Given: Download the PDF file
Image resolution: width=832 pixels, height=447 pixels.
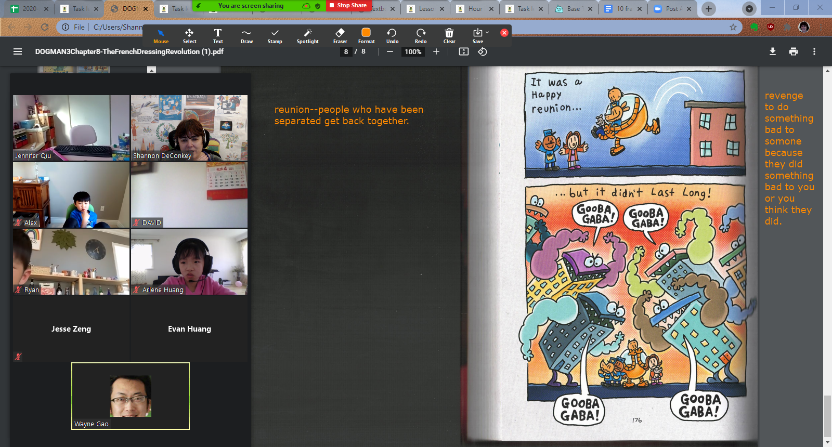Looking at the screenshot, I should [x=773, y=51].
